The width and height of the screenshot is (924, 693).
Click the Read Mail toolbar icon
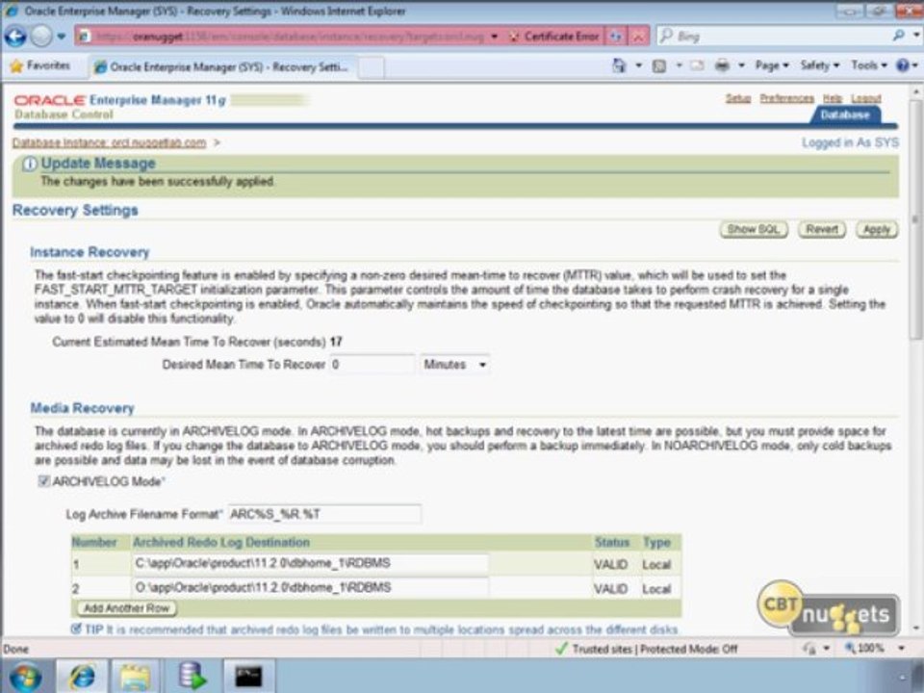tap(697, 65)
